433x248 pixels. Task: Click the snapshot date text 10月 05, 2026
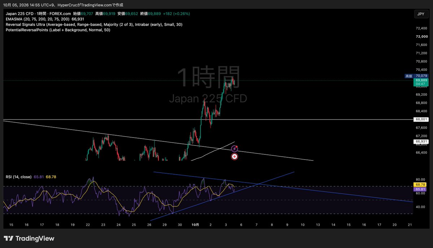[x=16, y=5]
